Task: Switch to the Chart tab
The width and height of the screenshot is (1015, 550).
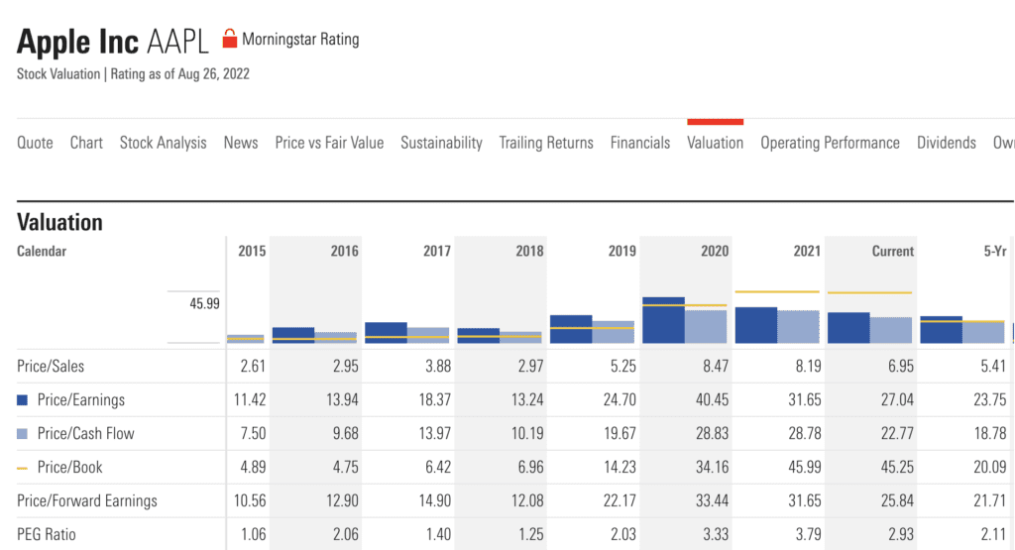Action: pos(87,143)
